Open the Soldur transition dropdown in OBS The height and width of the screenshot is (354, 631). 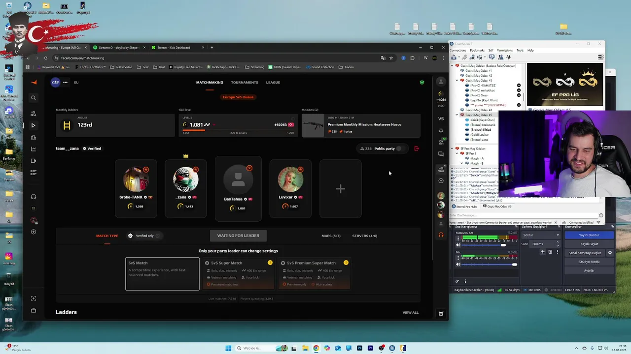541,235
